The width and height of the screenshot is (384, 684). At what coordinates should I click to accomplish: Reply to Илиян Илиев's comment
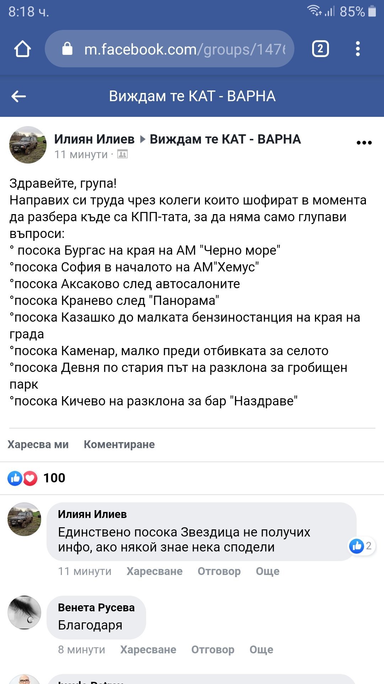(219, 571)
